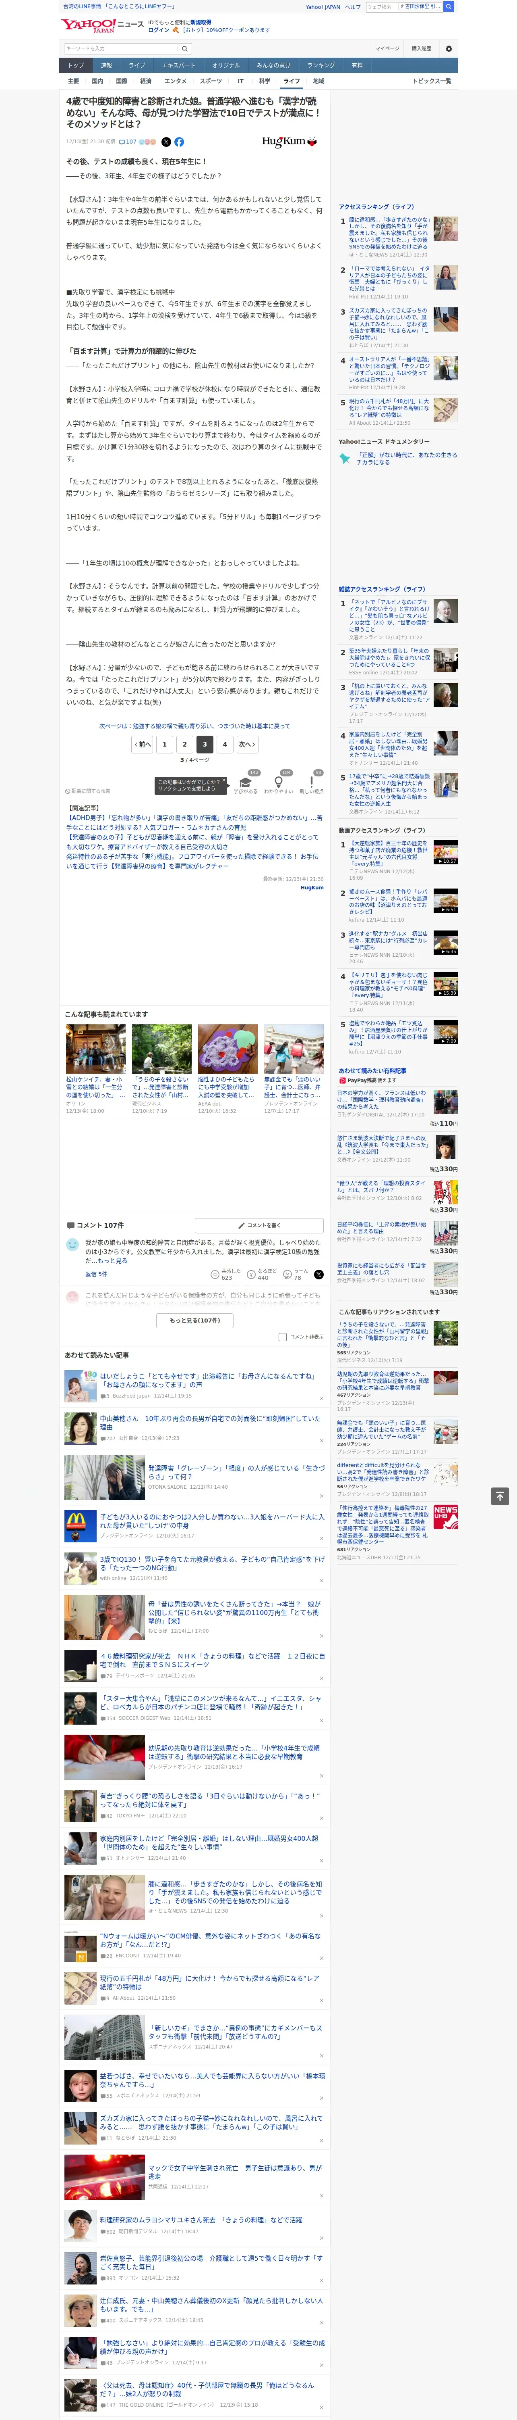This screenshot has height=2420, width=517.
Task: Open エキスパート tab
Action: point(178,66)
